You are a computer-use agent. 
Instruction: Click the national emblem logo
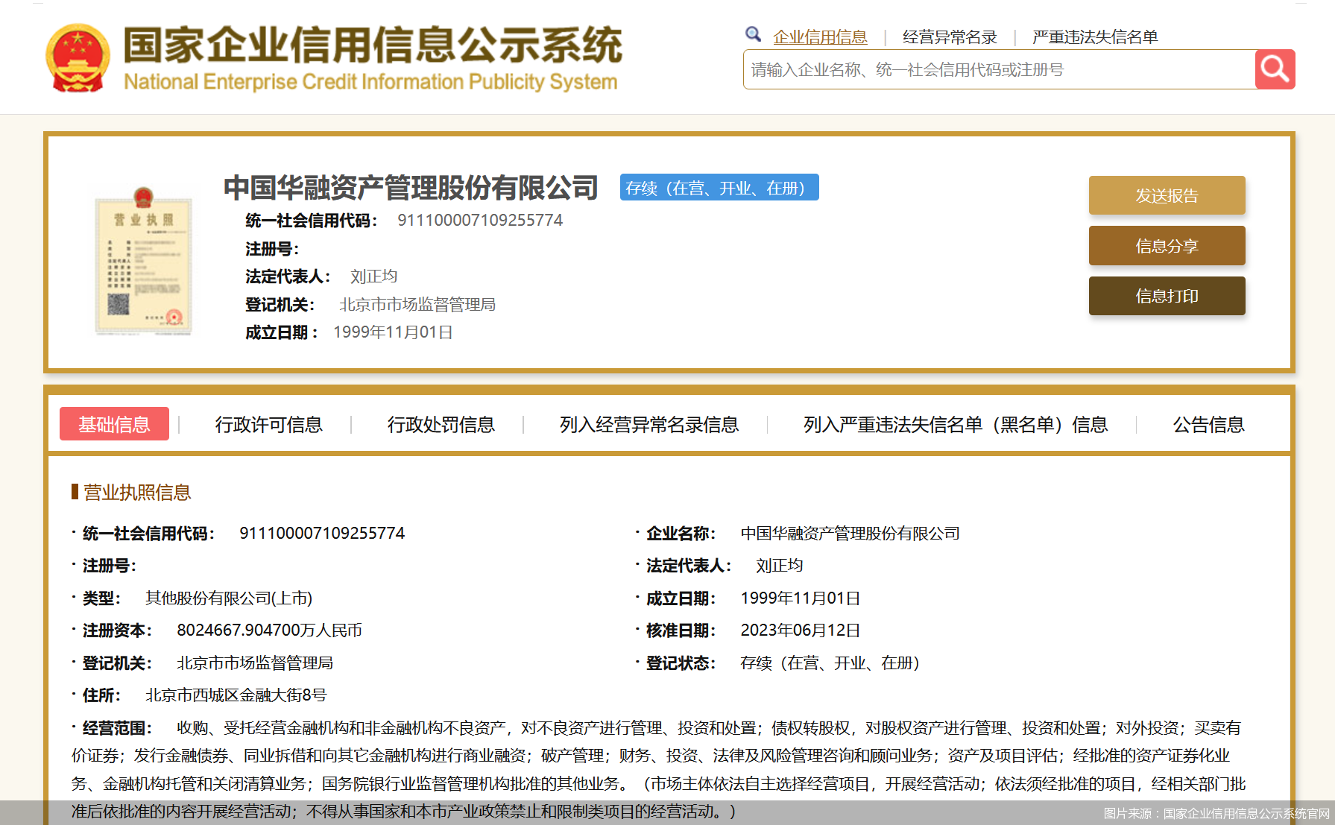[x=78, y=56]
